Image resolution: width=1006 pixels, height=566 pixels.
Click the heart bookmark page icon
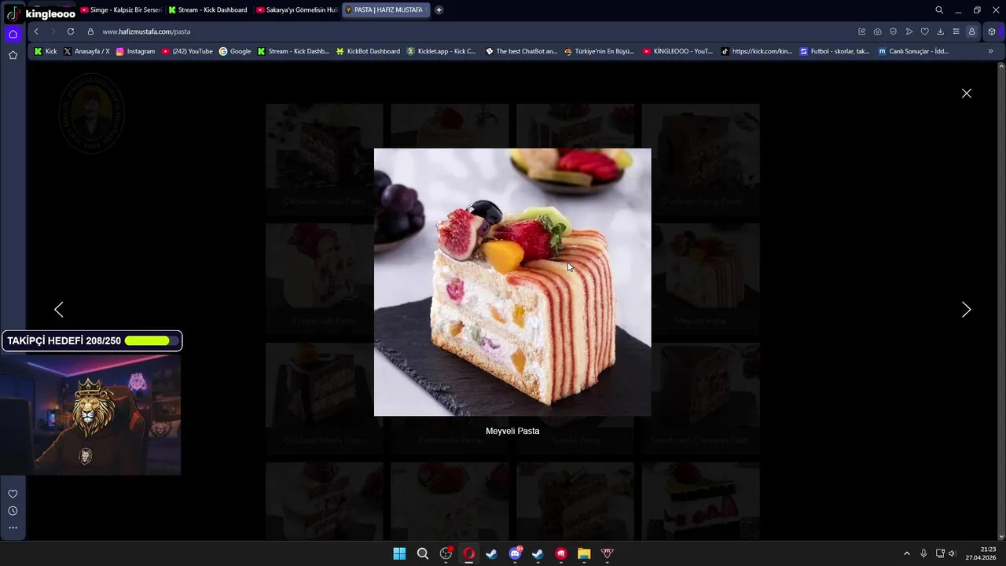click(925, 31)
